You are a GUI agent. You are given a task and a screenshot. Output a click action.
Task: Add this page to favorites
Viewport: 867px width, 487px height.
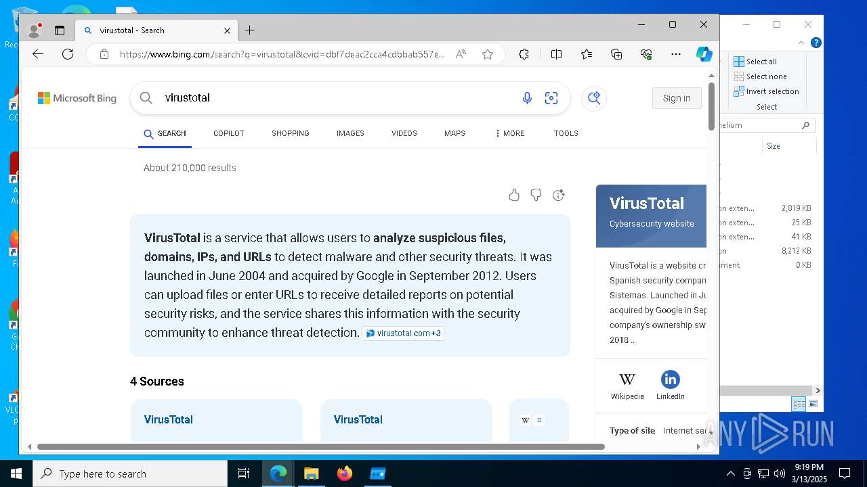click(488, 54)
